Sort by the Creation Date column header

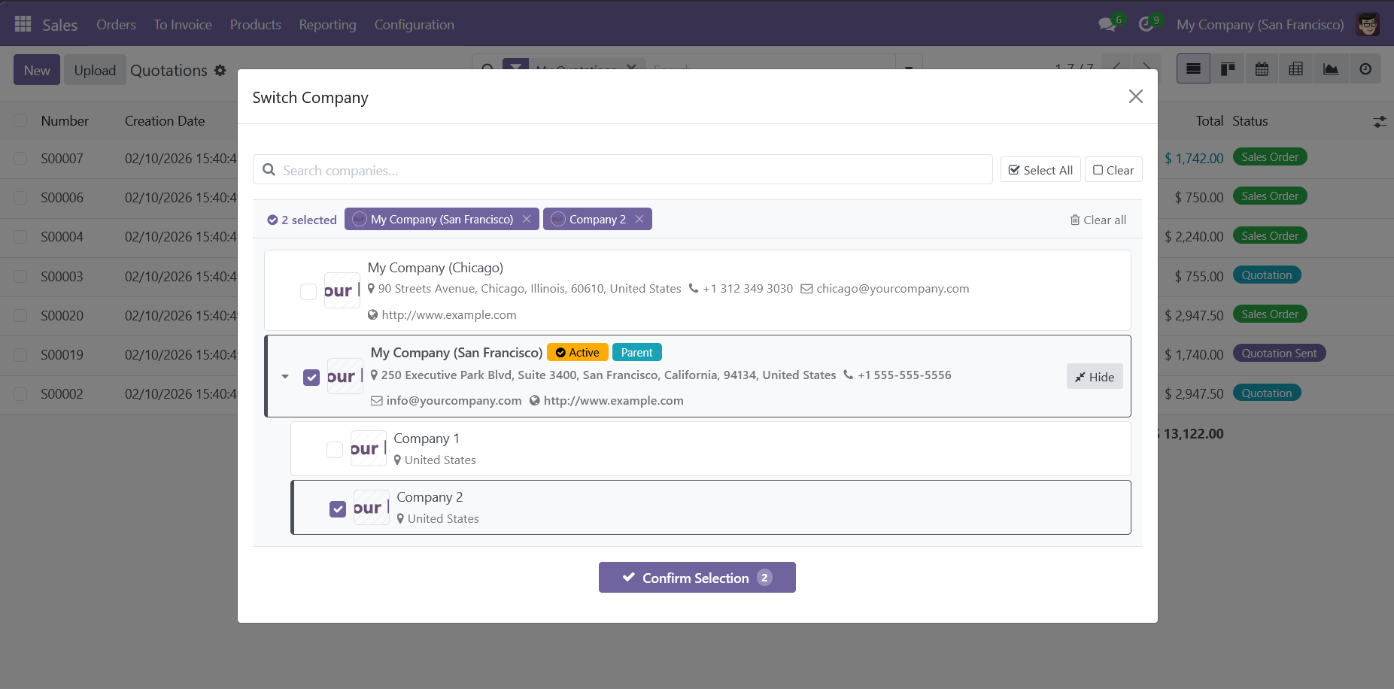[x=165, y=120]
